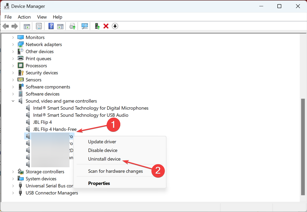Screen dimensions: 307x212
Task: Select Software components tree label
Action: [x=48, y=87]
